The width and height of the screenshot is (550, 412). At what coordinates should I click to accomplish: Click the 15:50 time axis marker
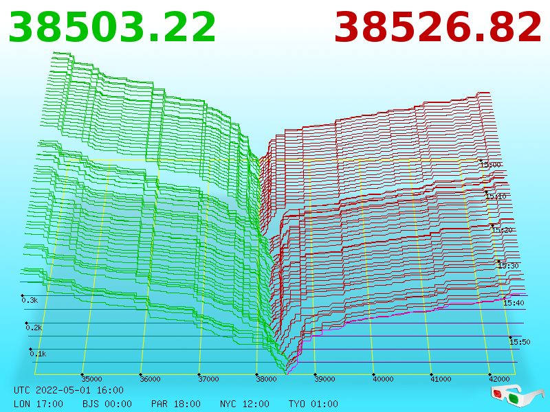point(520,342)
